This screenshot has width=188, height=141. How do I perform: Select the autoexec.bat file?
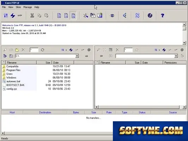click(x=13, y=81)
